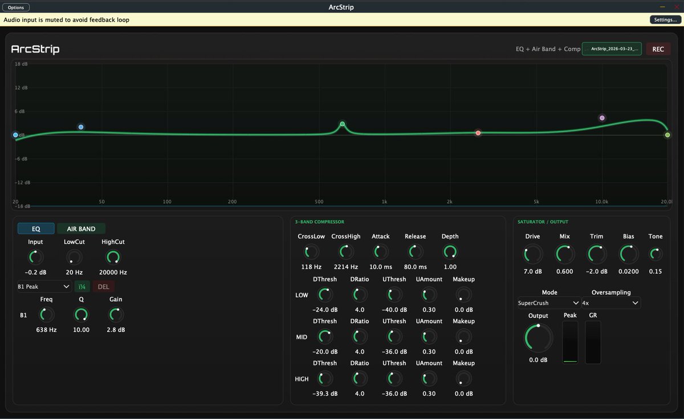Click the ArcStrip_2026-03-23 preset name field
Image resolution: width=684 pixels, height=419 pixels.
612,49
